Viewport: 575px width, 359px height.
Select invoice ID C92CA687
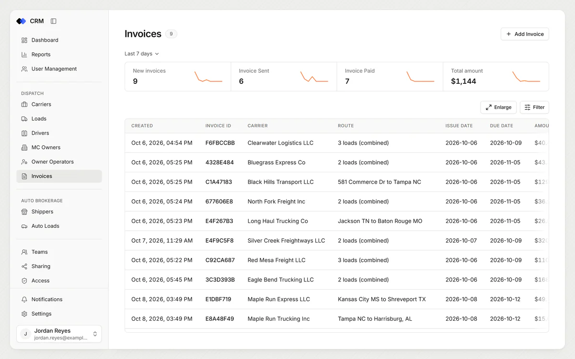coord(220,260)
